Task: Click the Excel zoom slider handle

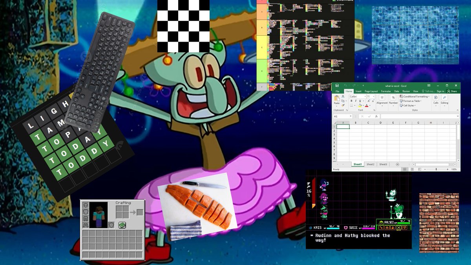Action: coord(436,169)
